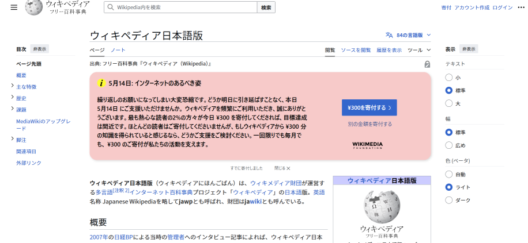Screen dimensions: 528x243
Task: Go to 外部リンク in contents
Action: pyautogui.click(x=29, y=163)
